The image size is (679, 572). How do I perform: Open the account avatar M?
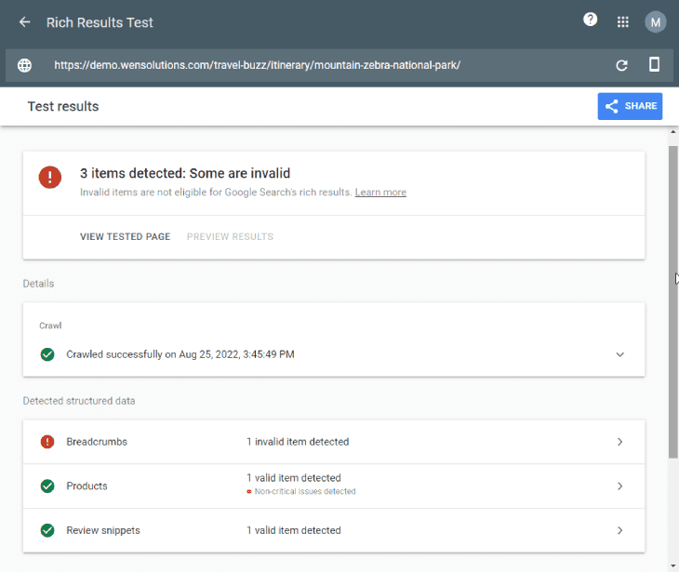(x=655, y=22)
